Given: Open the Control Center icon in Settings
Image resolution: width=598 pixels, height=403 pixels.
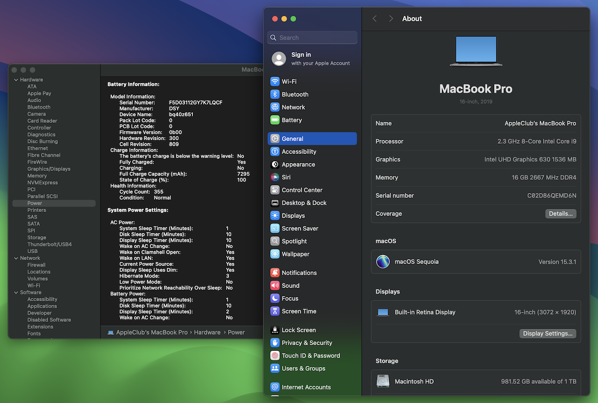Looking at the screenshot, I should coord(275,190).
